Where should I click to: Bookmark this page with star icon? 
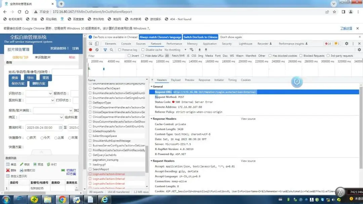334,12
